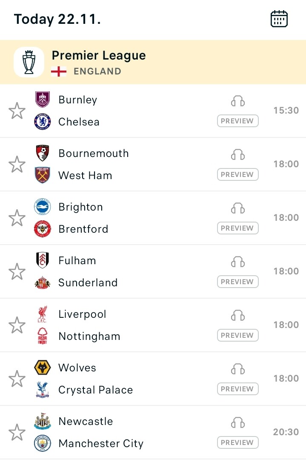Image resolution: width=306 pixels, height=462 pixels.
Task: Click Preview button for Fulham vs Sunderland
Action: click(x=237, y=282)
